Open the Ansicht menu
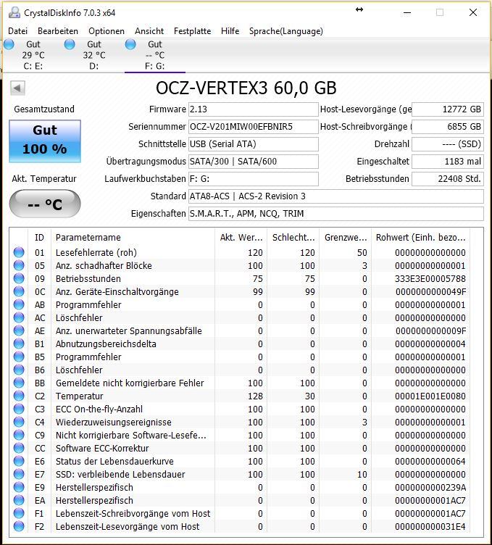The image size is (492, 545). pyautogui.click(x=149, y=31)
